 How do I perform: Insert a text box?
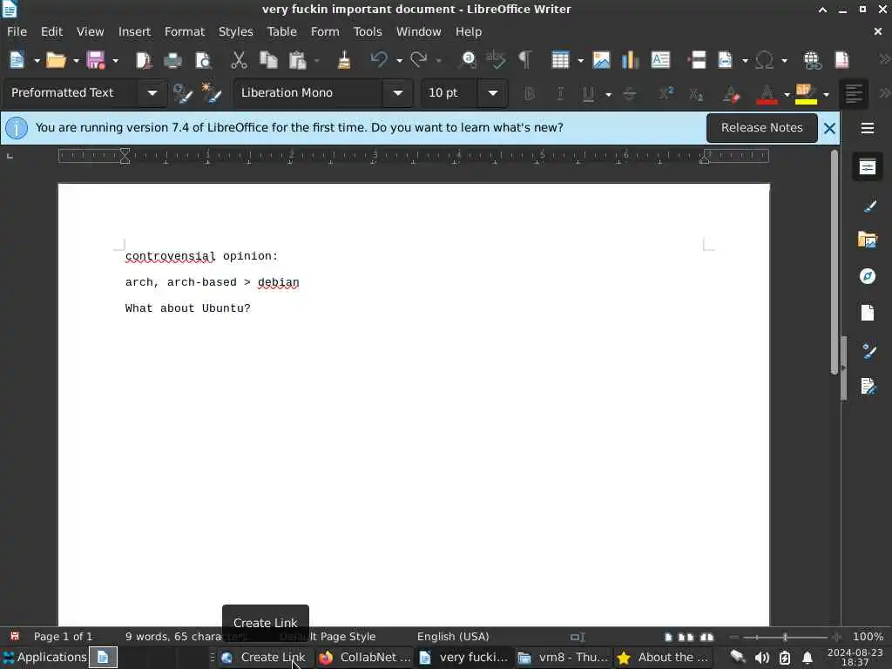coord(660,60)
